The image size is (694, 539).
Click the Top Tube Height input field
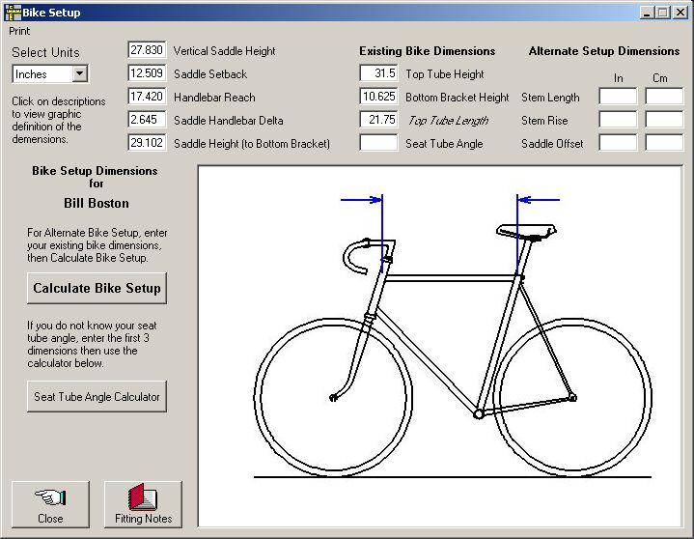379,73
